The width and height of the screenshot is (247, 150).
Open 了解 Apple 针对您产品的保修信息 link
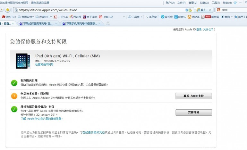pos(42,119)
